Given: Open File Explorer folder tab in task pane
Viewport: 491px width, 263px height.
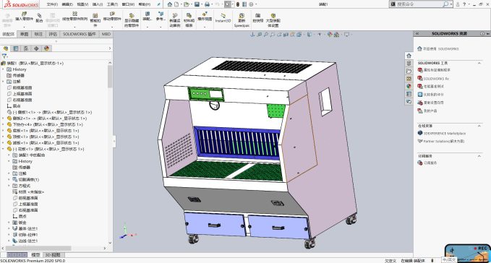Looking at the screenshot, I should (x=409, y=71).
